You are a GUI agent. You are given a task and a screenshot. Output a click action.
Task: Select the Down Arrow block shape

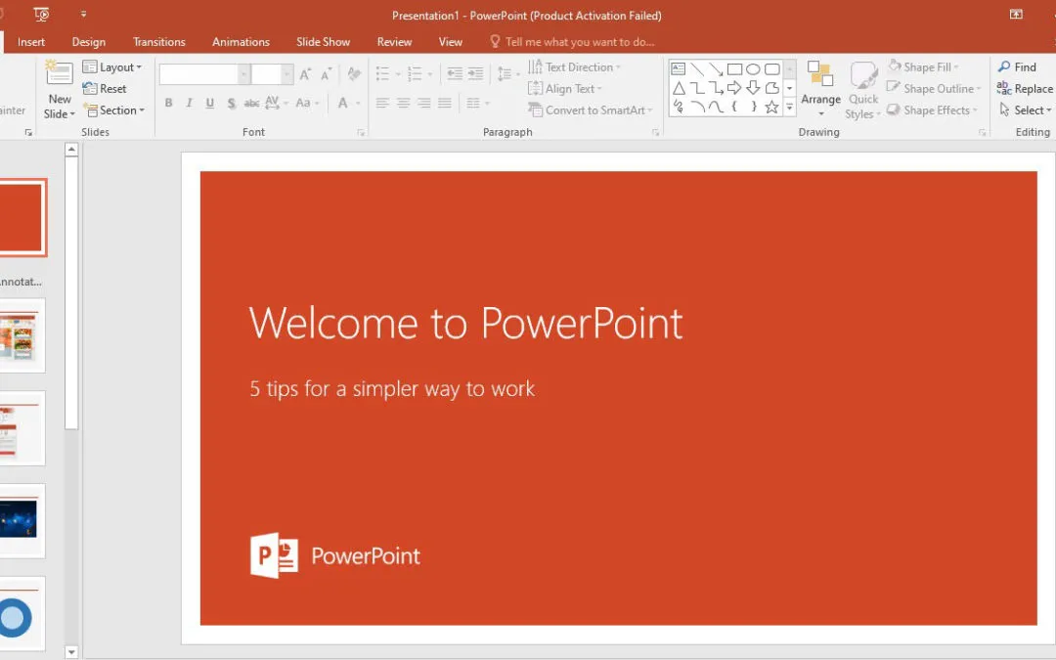[753, 88]
